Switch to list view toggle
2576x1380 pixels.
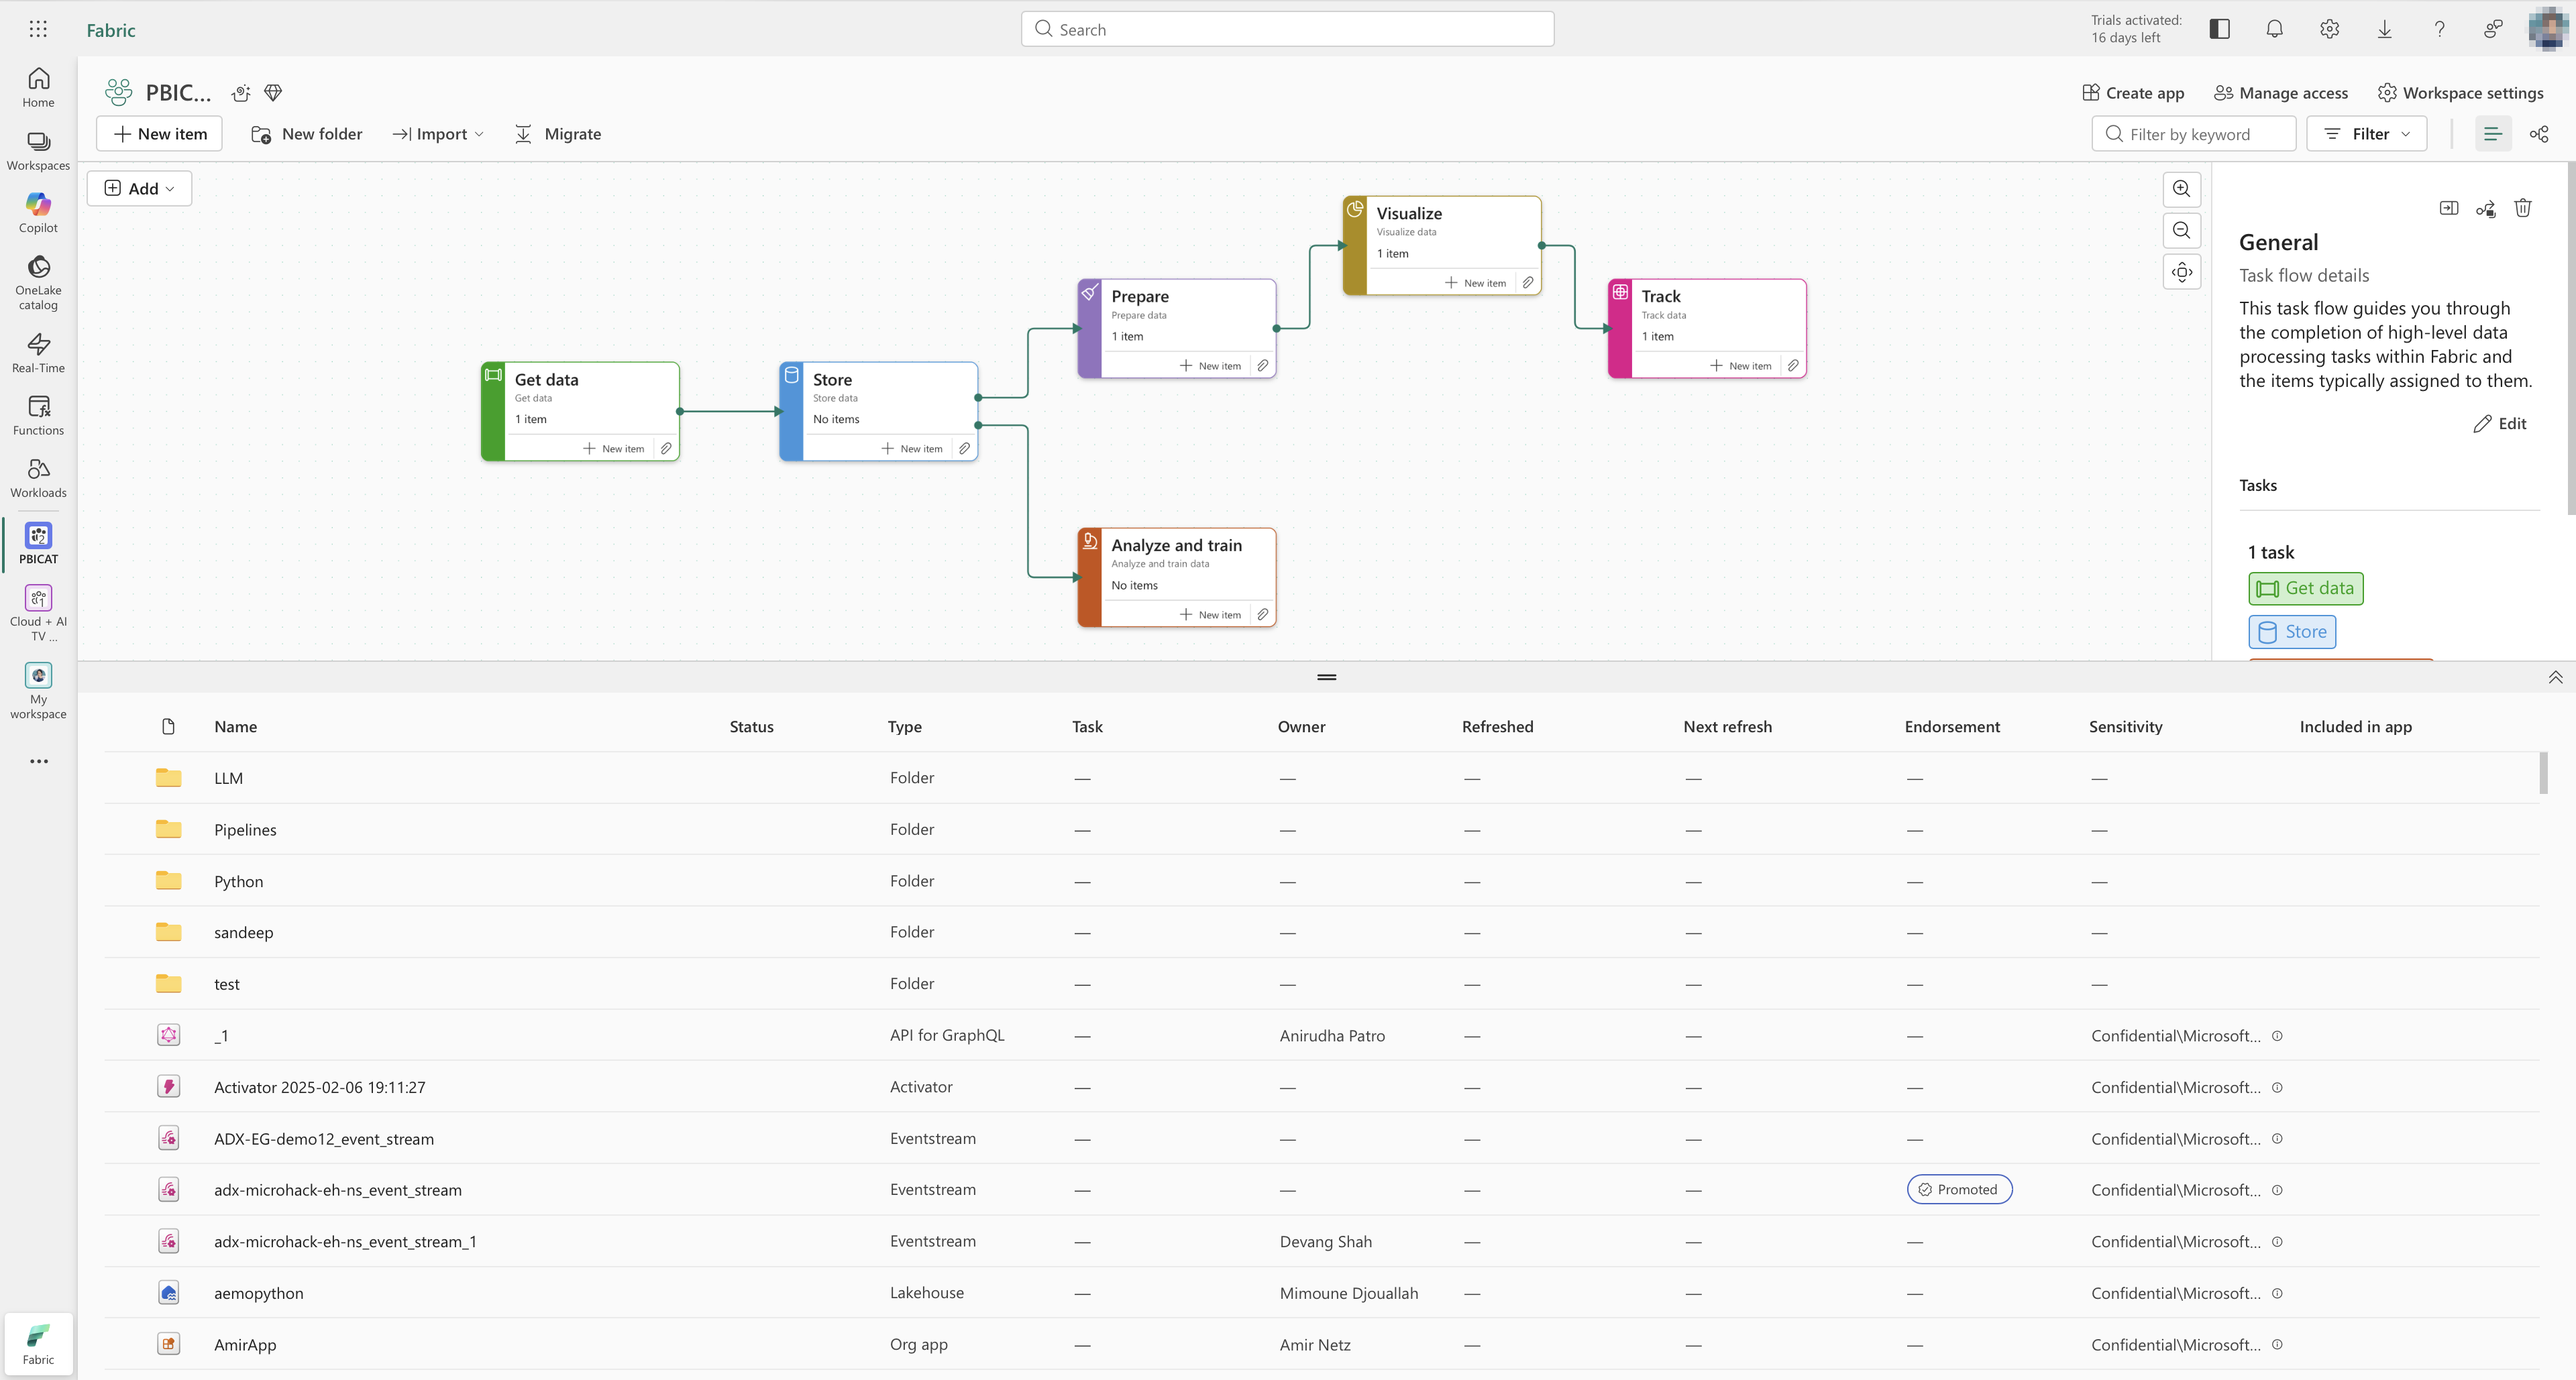click(2492, 134)
